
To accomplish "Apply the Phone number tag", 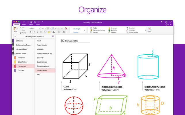I will click(132, 32).
